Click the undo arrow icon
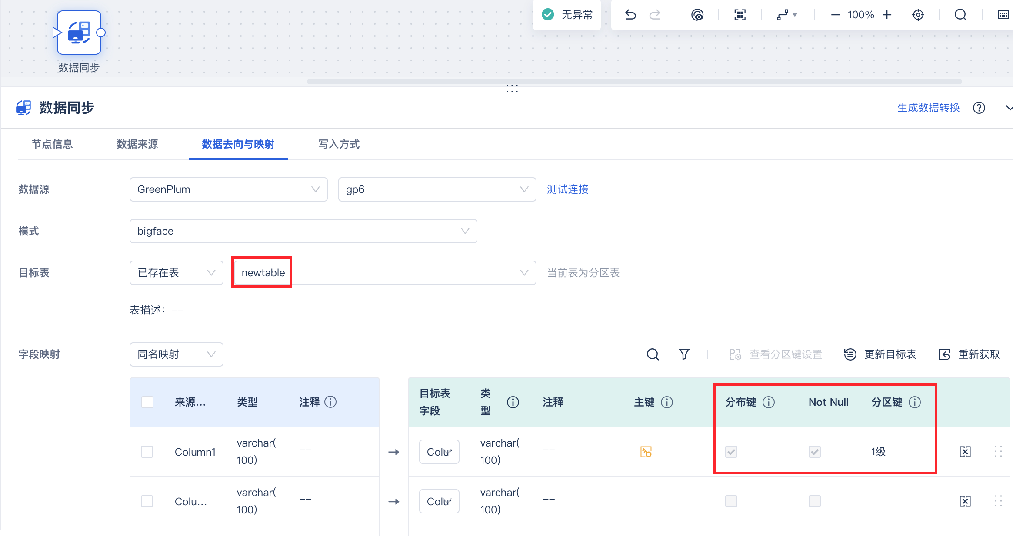 click(x=630, y=15)
